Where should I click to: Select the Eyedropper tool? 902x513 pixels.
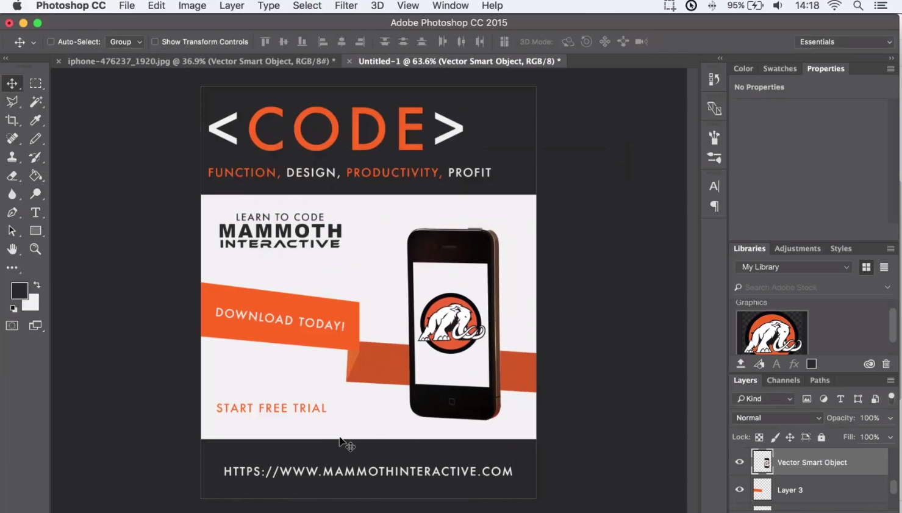pos(36,120)
